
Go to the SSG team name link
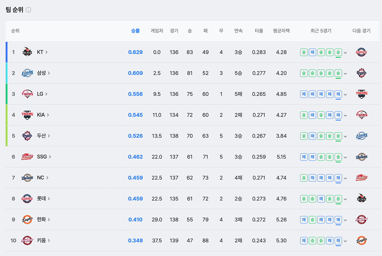point(44,157)
